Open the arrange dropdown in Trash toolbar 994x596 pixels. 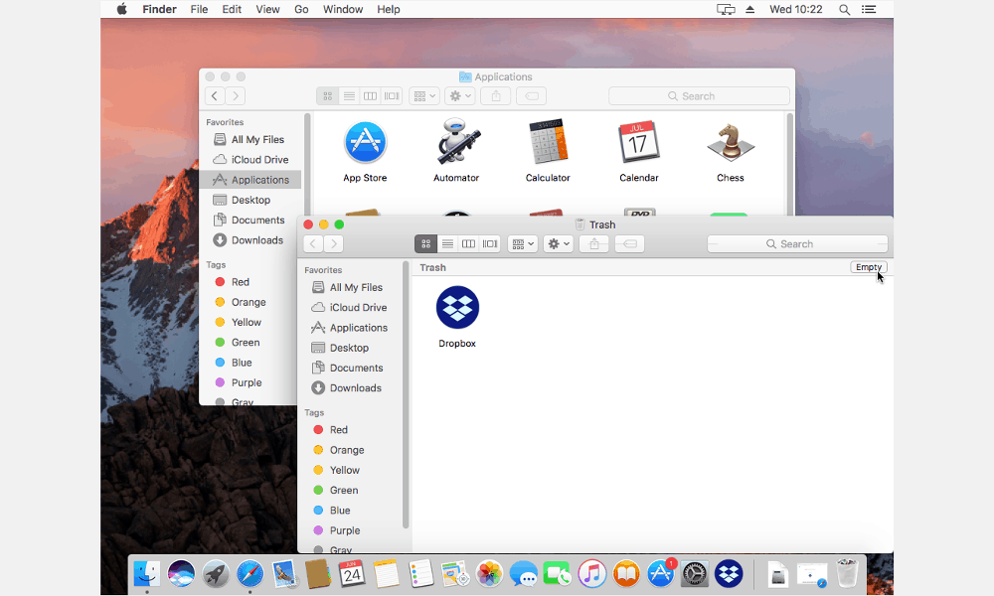click(523, 243)
